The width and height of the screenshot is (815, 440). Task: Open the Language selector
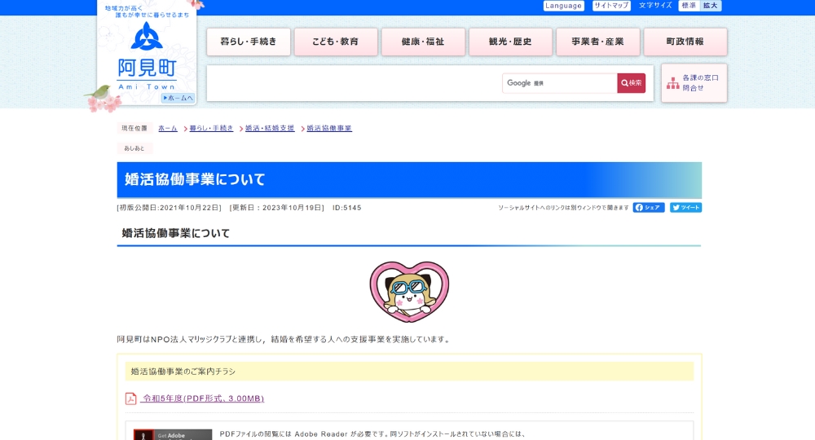click(x=564, y=6)
